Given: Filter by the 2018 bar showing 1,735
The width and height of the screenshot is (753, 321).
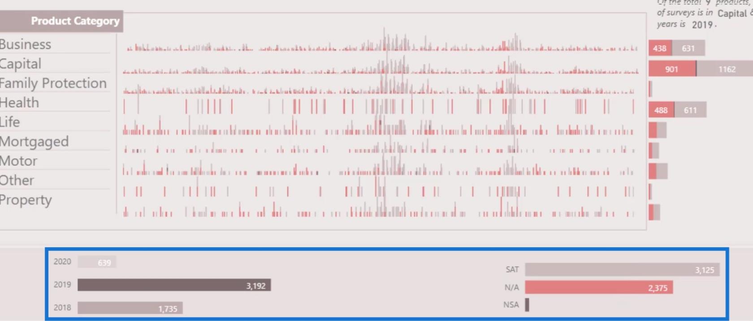Looking at the screenshot, I should pos(130,308).
